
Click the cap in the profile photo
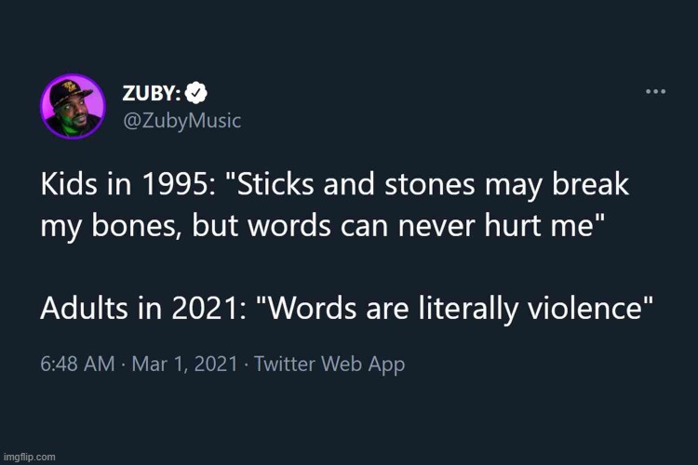[67, 90]
